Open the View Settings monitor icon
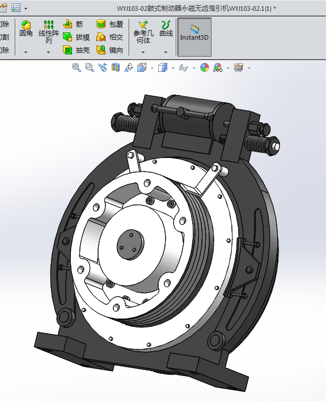The height and width of the screenshot is (401, 326). (239, 67)
